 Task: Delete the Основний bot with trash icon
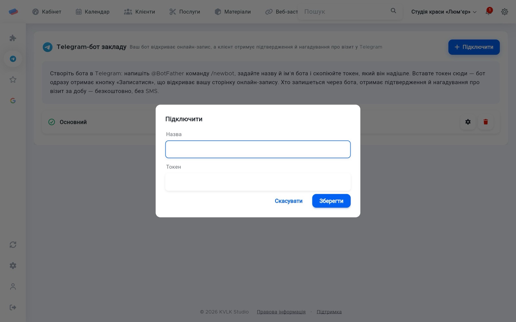486,122
